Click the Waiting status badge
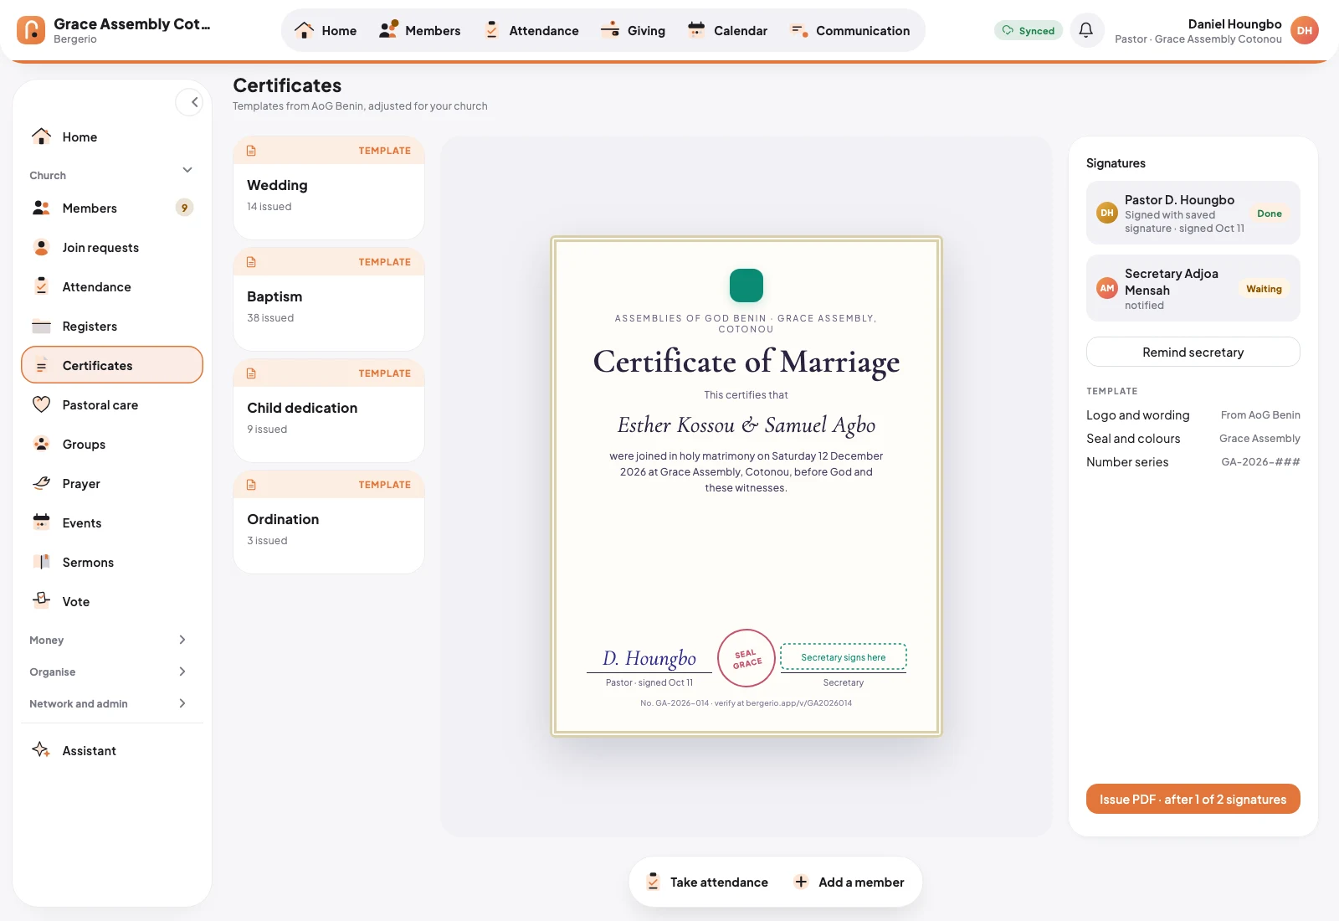This screenshot has height=921, width=1339. click(x=1264, y=289)
